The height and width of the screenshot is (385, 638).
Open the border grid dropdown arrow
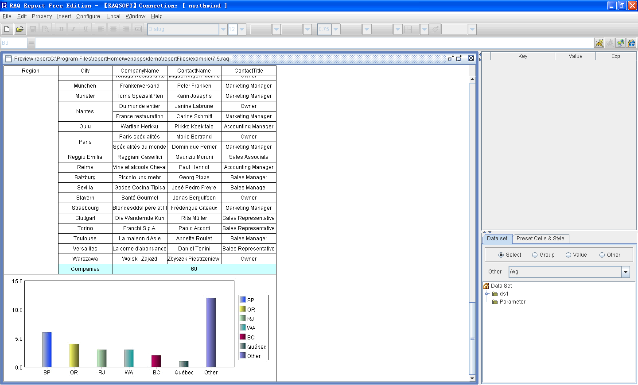424,29
